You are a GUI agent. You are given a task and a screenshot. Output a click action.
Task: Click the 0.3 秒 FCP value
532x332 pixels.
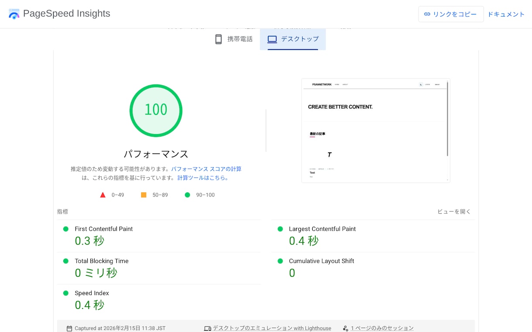(89, 241)
